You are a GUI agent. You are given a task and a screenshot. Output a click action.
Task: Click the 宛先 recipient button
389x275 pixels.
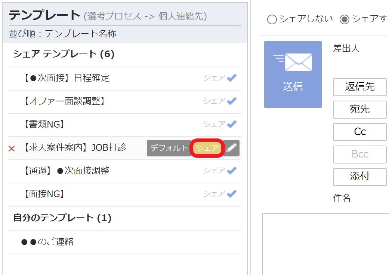[359, 110]
